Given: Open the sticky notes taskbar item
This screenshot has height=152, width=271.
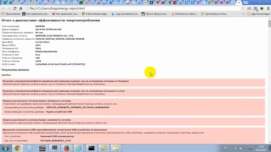Looking at the screenshot, I should 103,148.
